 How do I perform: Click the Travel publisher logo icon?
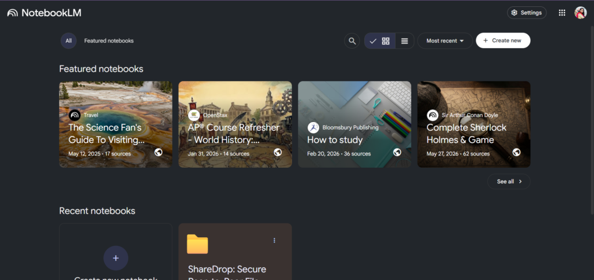tap(75, 115)
